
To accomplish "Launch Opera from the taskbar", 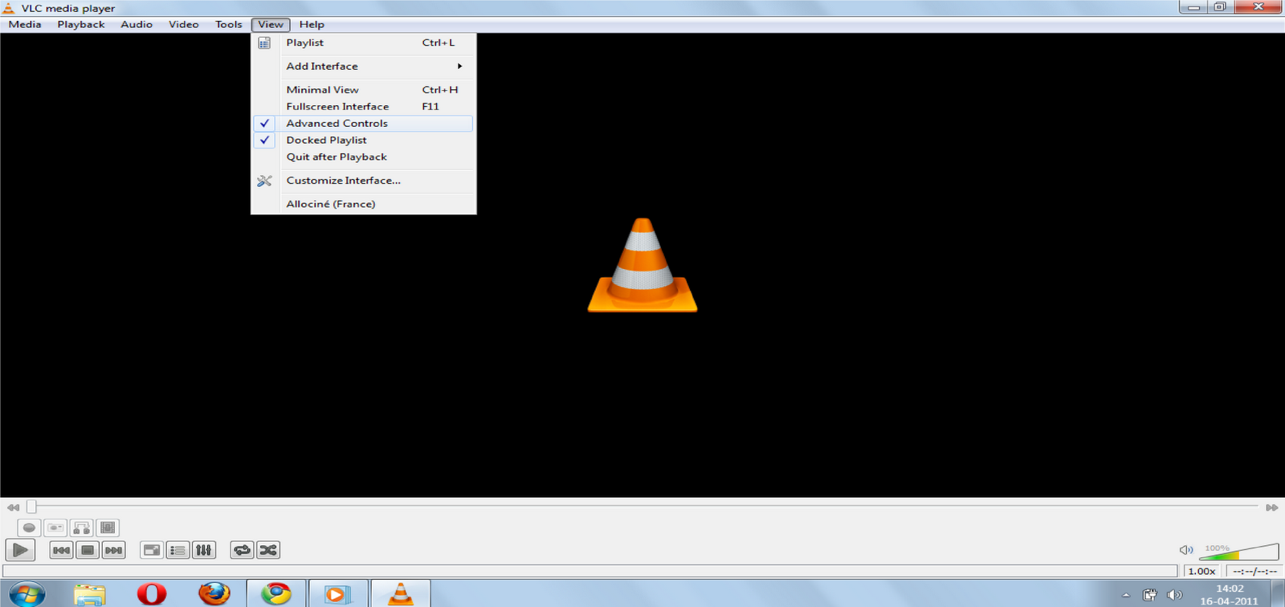I will point(151,594).
